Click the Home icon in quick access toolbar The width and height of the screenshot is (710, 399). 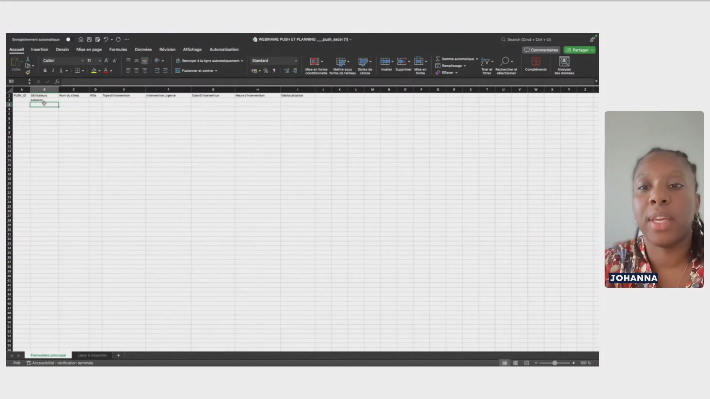(x=81, y=40)
